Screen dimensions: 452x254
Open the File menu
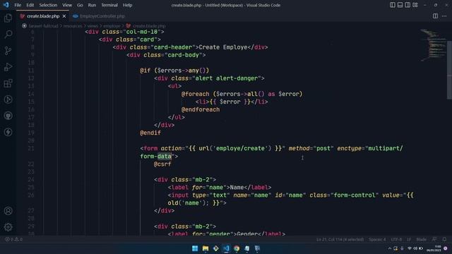click(x=18, y=5)
